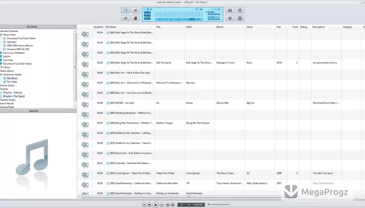The width and height of the screenshot is (365, 208).
Task: Click the open file folder icon
Action: [167, 205]
